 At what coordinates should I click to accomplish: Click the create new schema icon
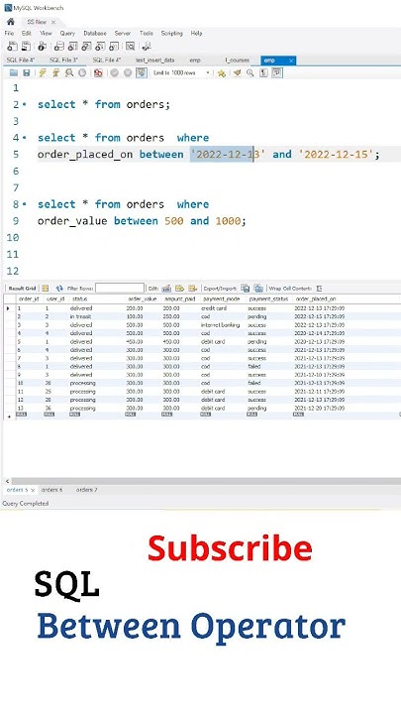[x=59, y=46]
